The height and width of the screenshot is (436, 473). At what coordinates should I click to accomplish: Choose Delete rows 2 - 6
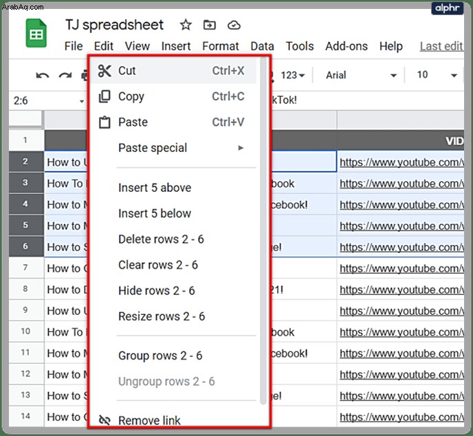(x=161, y=239)
